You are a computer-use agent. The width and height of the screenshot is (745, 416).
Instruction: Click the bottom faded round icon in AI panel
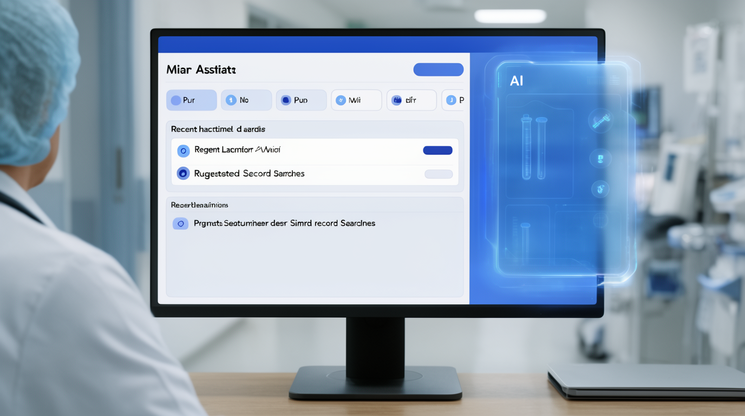point(599,220)
